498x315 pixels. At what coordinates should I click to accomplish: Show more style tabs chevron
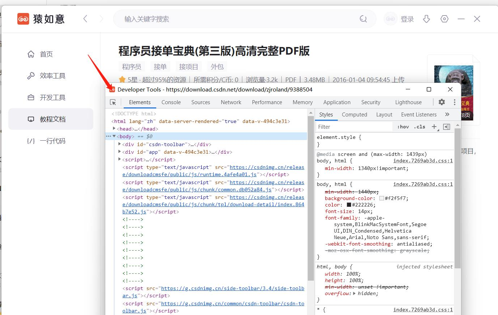[x=447, y=115]
